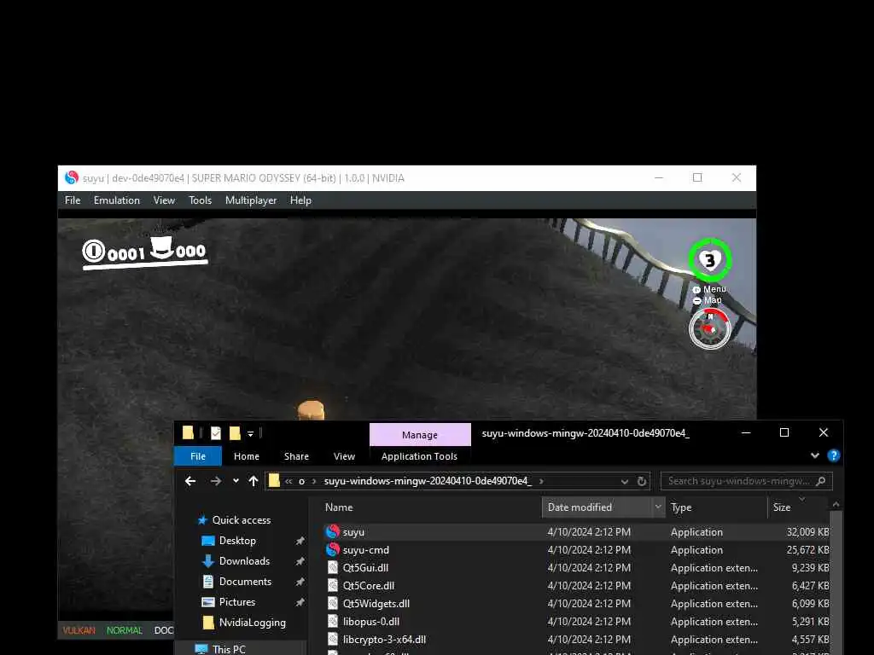Image resolution: width=874 pixels, height=655 pixels.
Task: Click the pin icon beside Pictures
Action: click(300, 602)
